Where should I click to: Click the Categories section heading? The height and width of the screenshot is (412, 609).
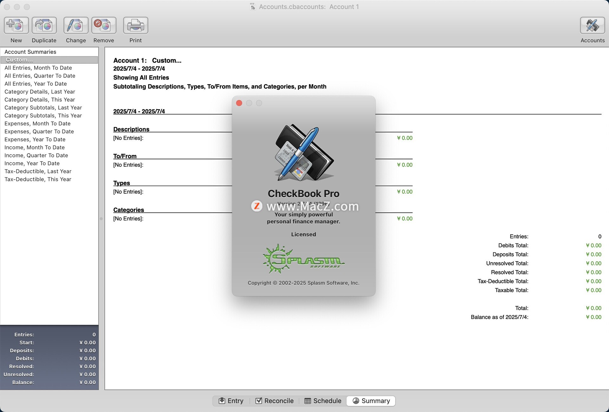click(x=129, y=210)
